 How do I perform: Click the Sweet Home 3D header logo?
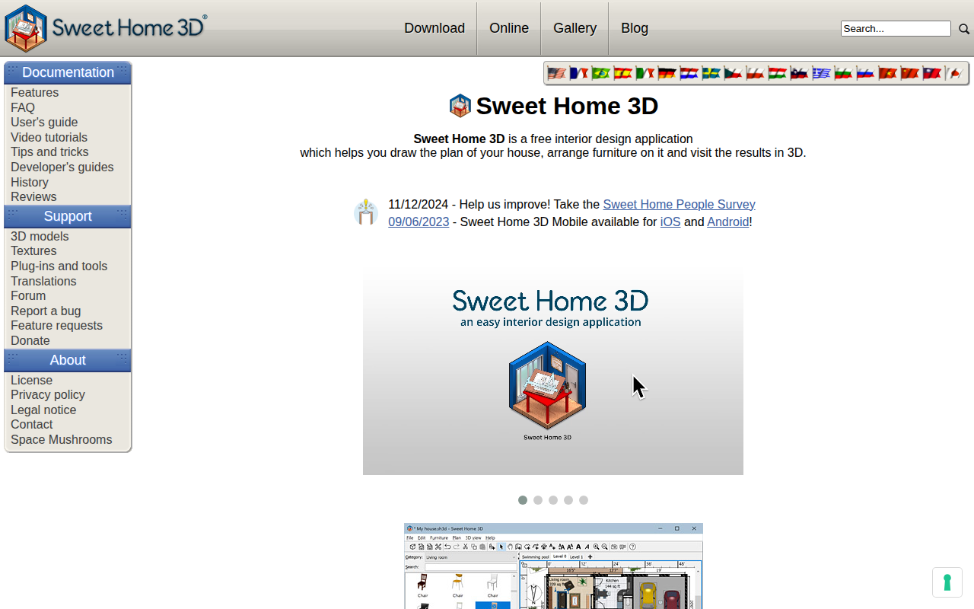(106, 28)
